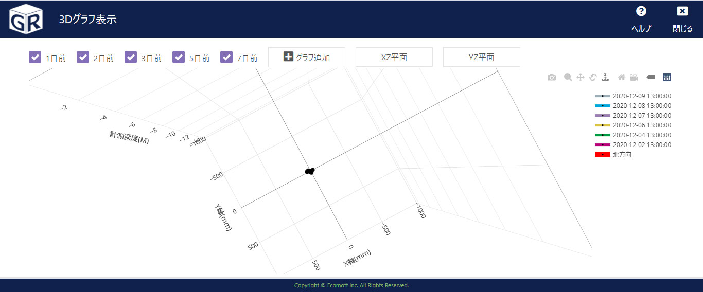
Task: Open the Help question mark icon
Action: 641,11
